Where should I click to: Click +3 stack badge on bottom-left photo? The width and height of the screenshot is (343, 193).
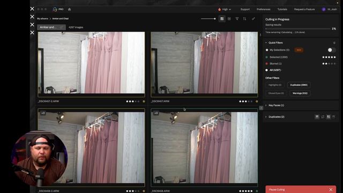pos(43,113)
